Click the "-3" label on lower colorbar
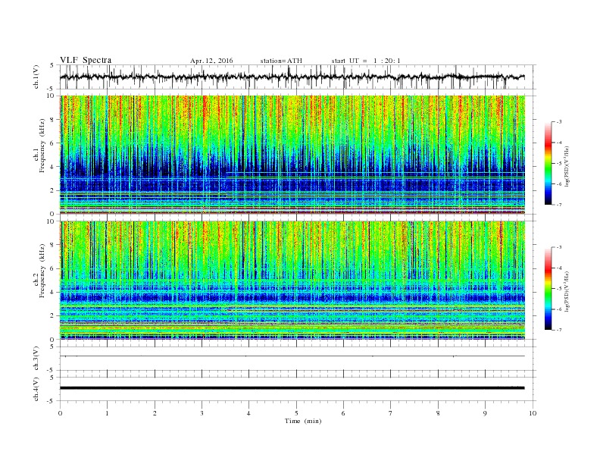 559,247
